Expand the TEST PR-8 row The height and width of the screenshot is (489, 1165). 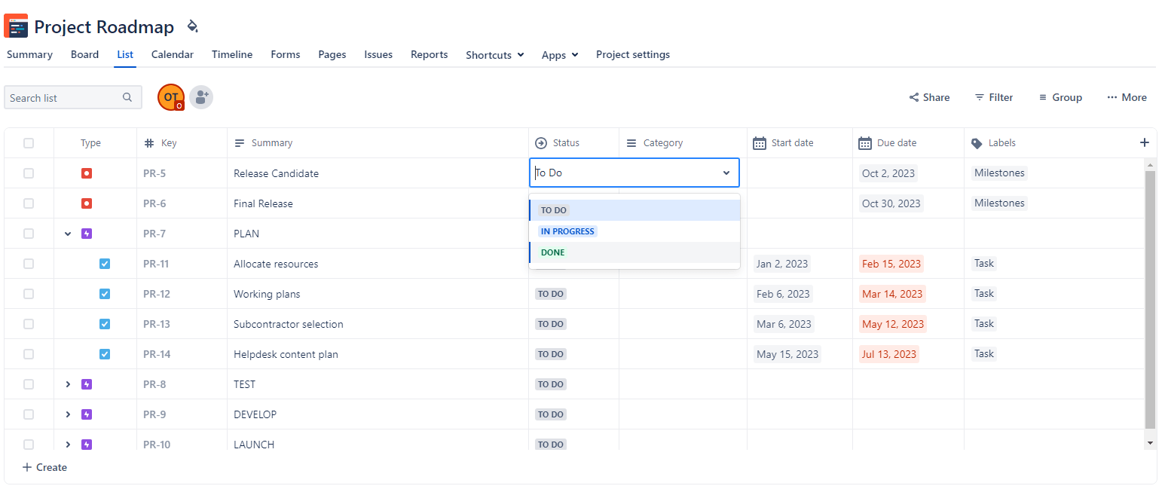(68, 384)
